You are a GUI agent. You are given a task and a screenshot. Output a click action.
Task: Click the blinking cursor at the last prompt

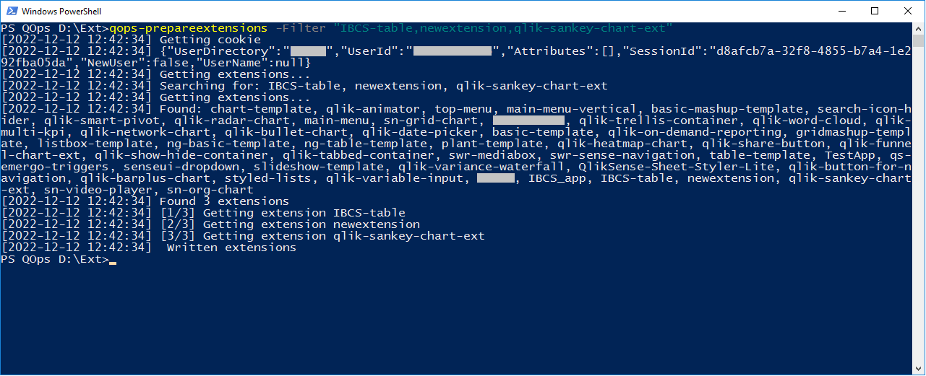click(113, 263)
